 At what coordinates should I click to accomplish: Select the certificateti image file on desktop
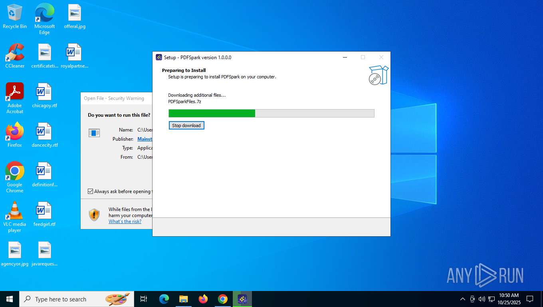click(x=45, y=56)
